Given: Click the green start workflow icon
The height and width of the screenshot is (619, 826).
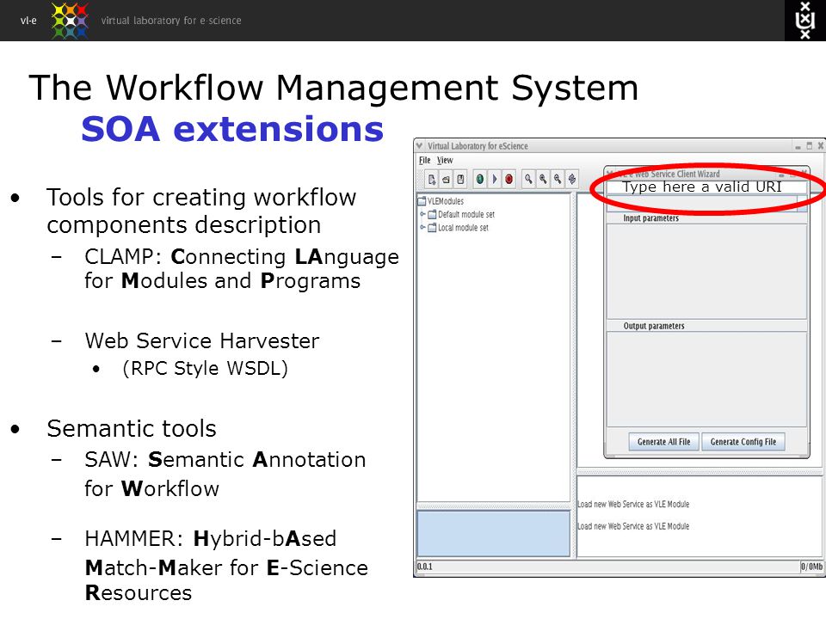Looking at the screenshot, I should [x=480, y=180].
